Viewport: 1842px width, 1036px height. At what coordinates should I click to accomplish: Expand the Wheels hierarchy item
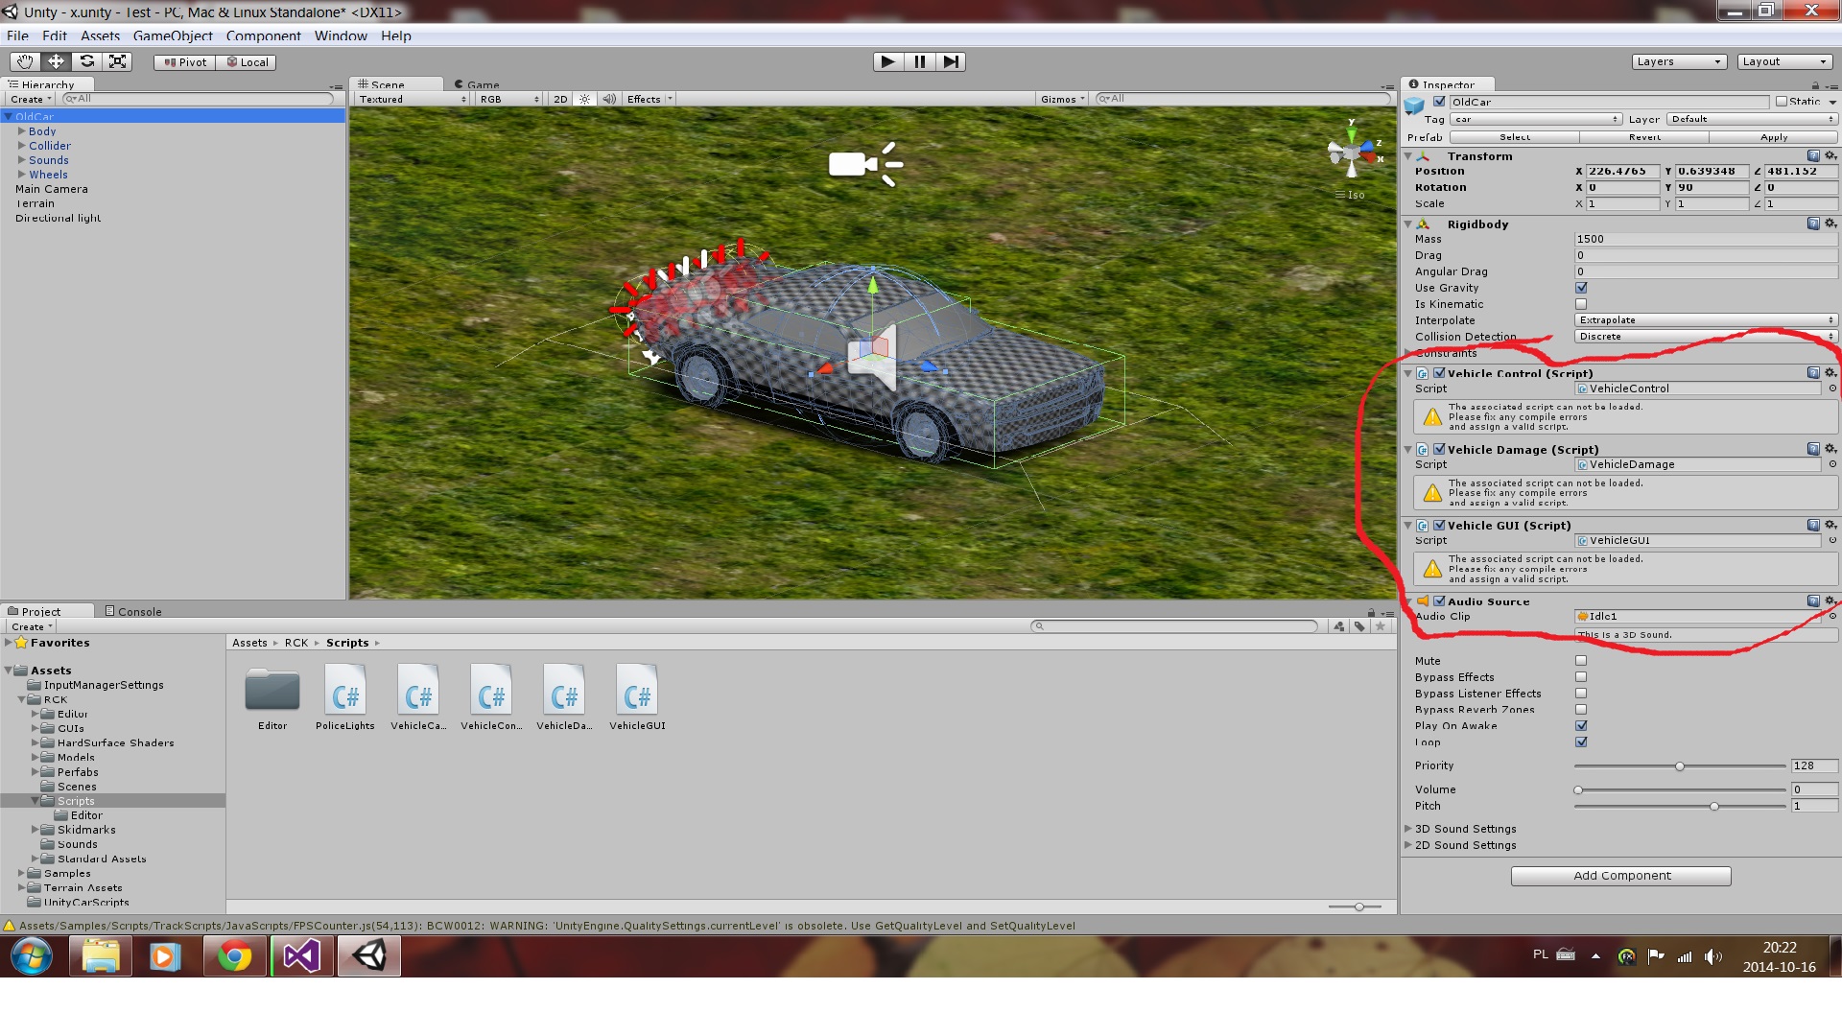[21, 175]
